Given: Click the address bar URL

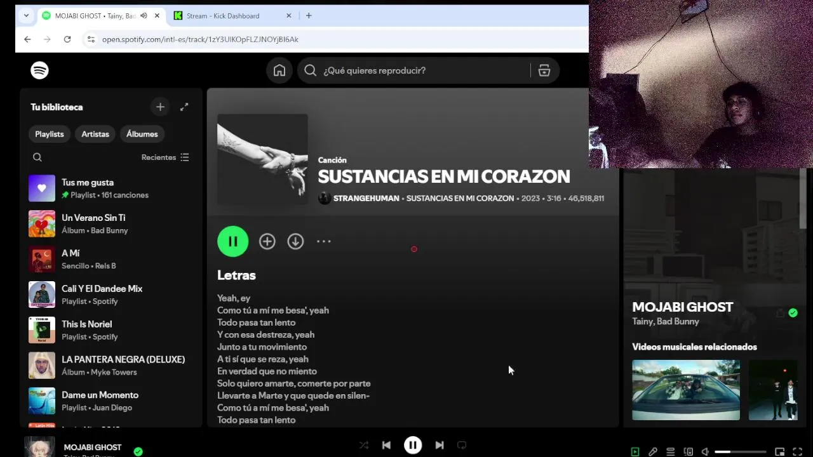Looking at the screenshot, I should pyautogui.click(x=200, y=39).
